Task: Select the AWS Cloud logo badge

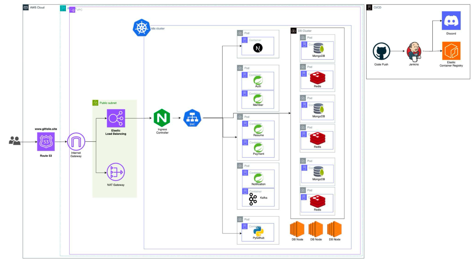Action: [26, 7]
